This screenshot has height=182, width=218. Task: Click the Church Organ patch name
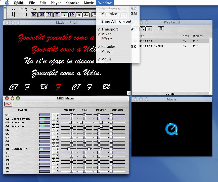coord(21,119)
